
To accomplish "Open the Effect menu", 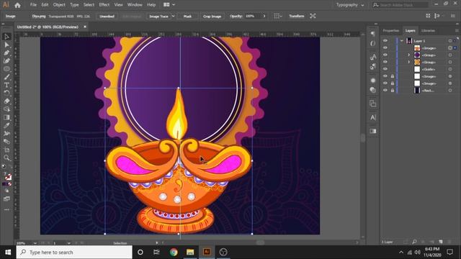I will (x=104, y=5).
